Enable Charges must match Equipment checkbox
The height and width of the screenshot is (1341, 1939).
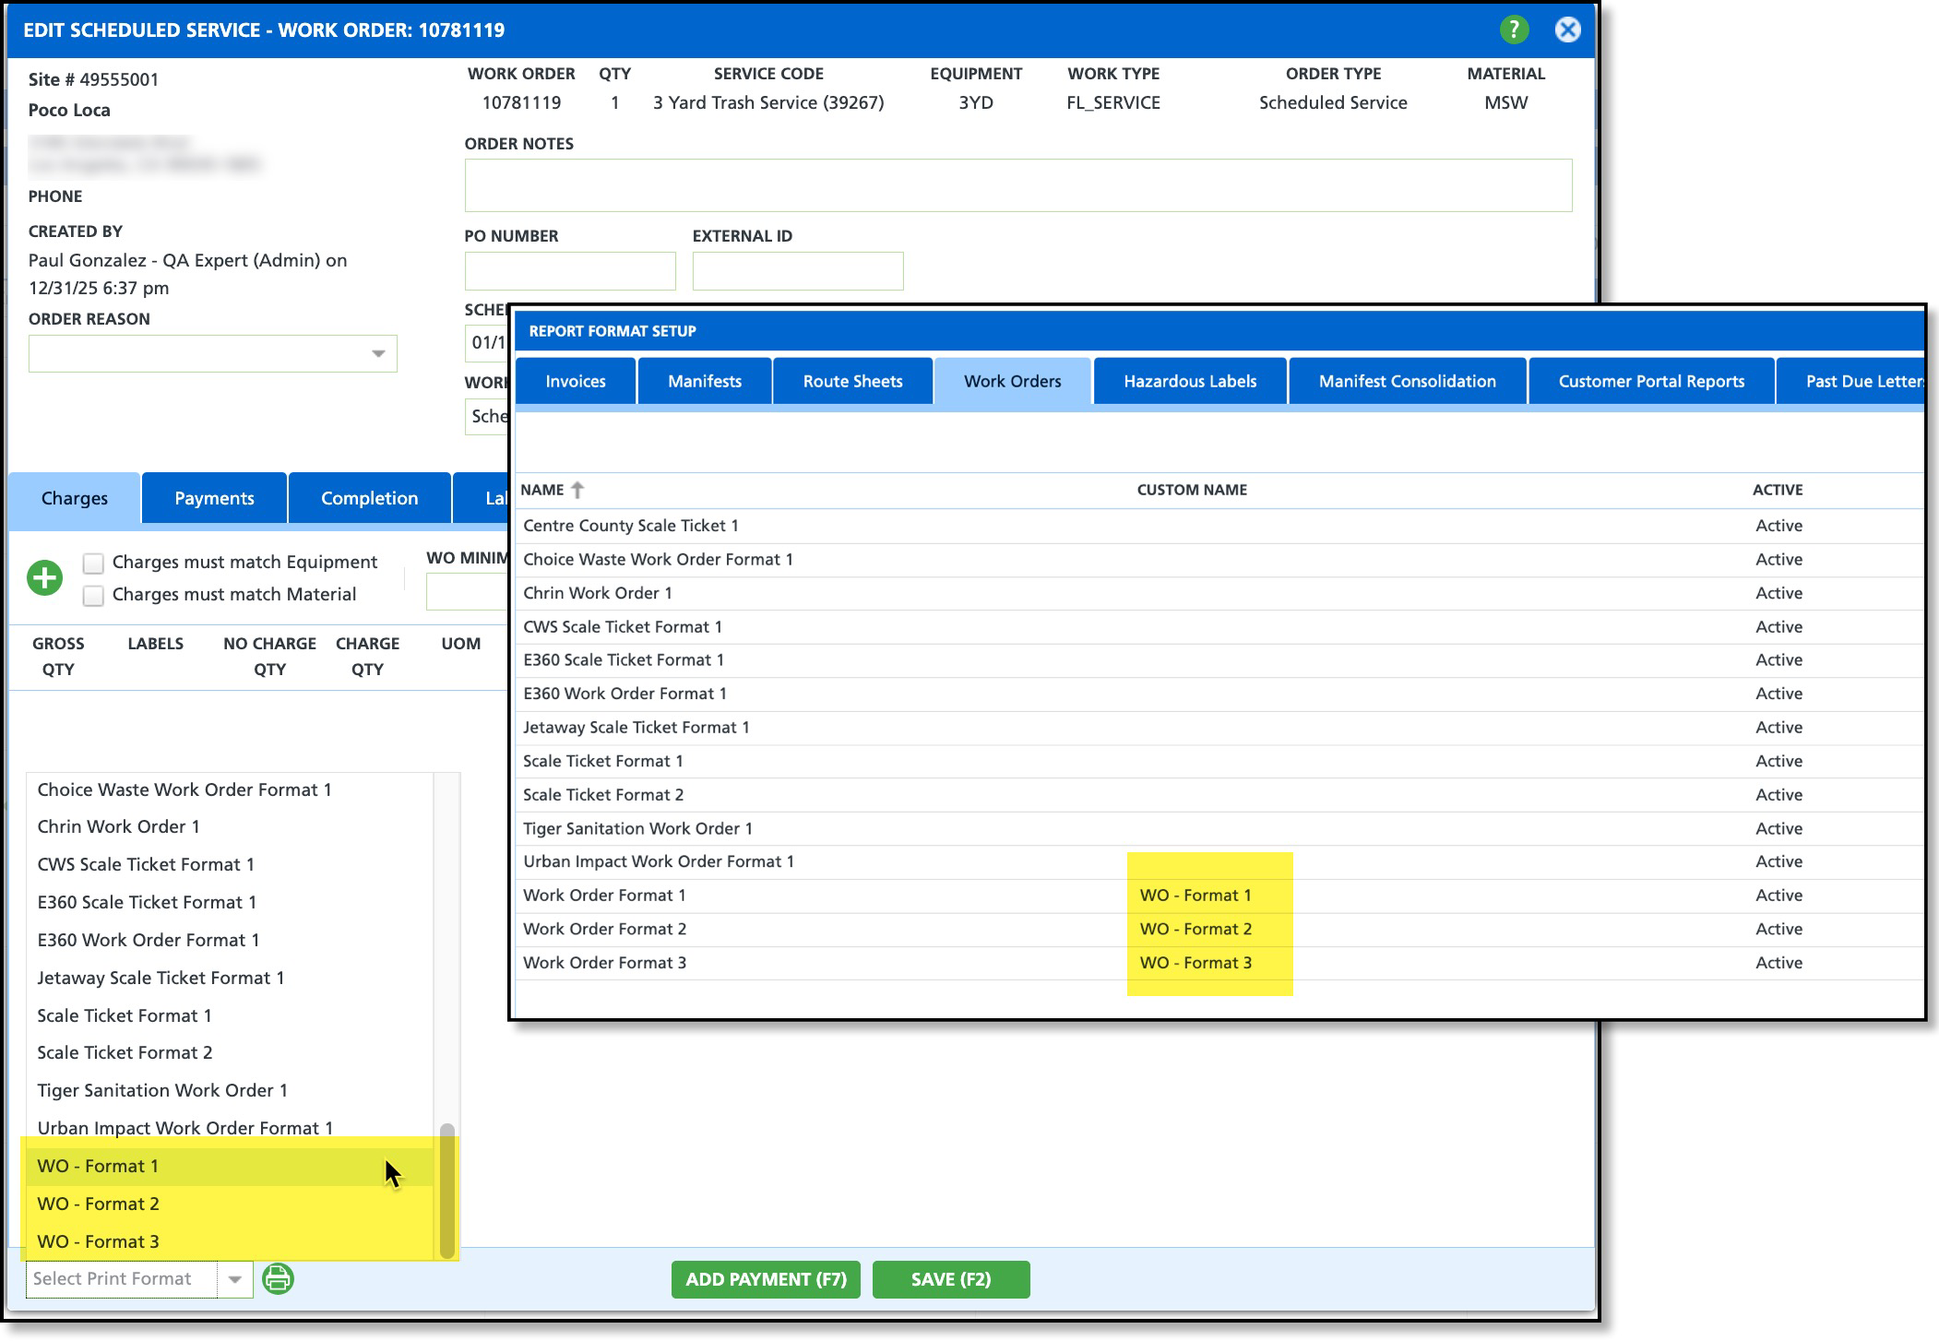(x=93, y=563)
